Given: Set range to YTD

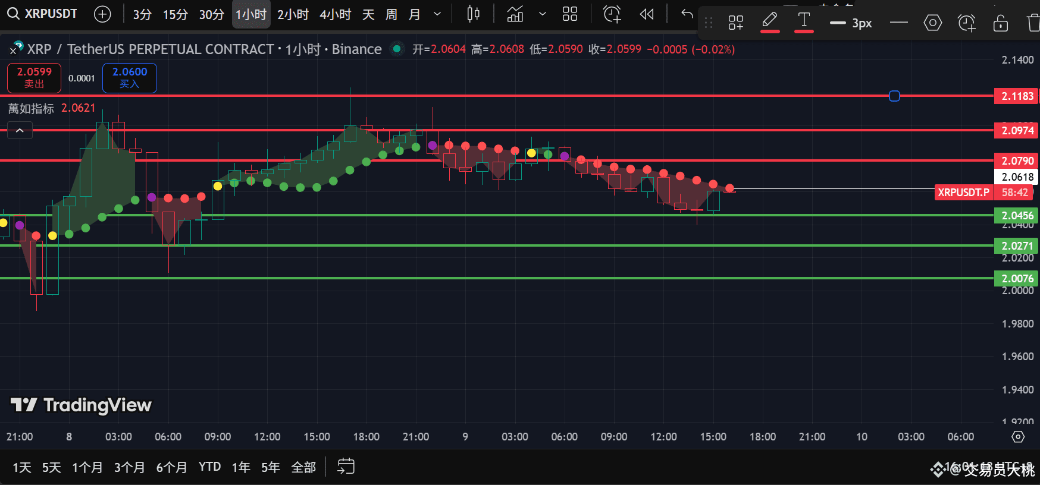Looking at the screenshot, I should click(209, 467).
